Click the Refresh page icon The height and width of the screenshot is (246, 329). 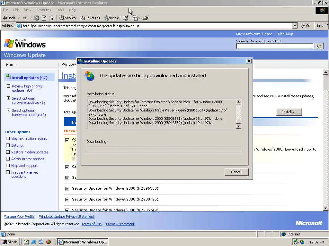click(x=44, y=18)
